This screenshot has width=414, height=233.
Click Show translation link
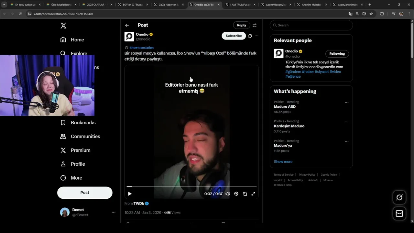pos(141,48)
